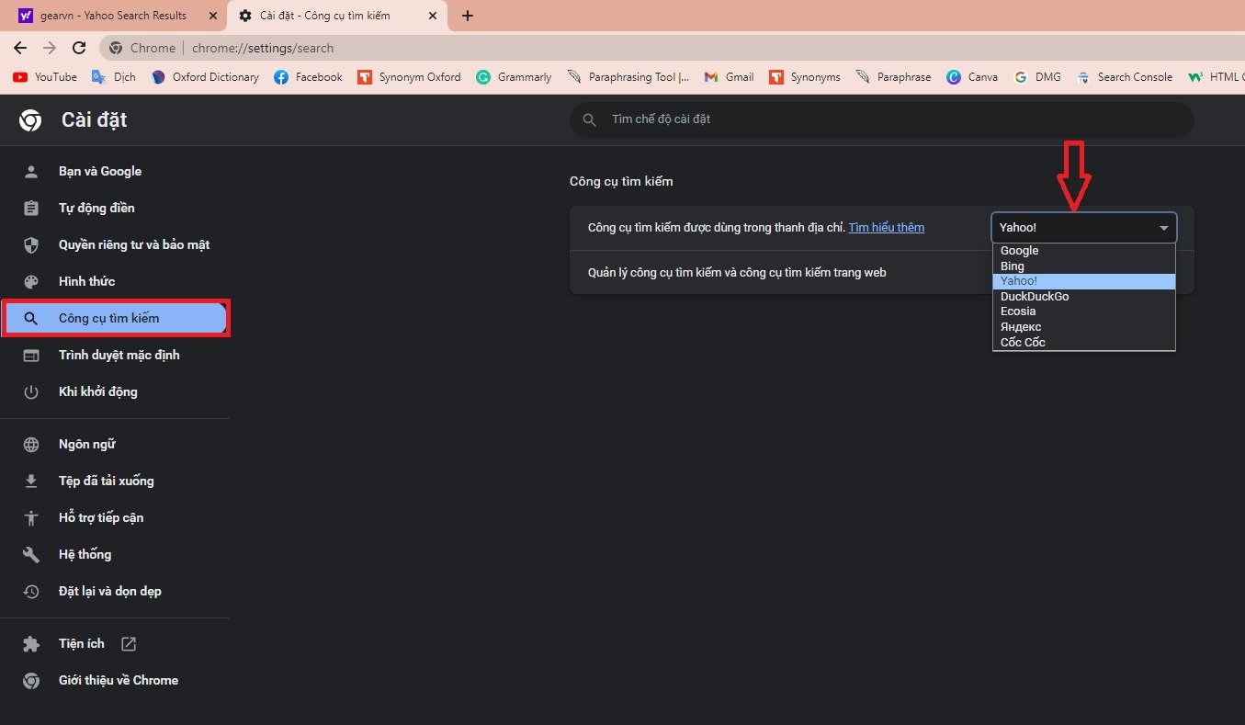Viewport: 1245px width, 725px height.
Task: Open Search Console bookmark
Action: 1125,77
